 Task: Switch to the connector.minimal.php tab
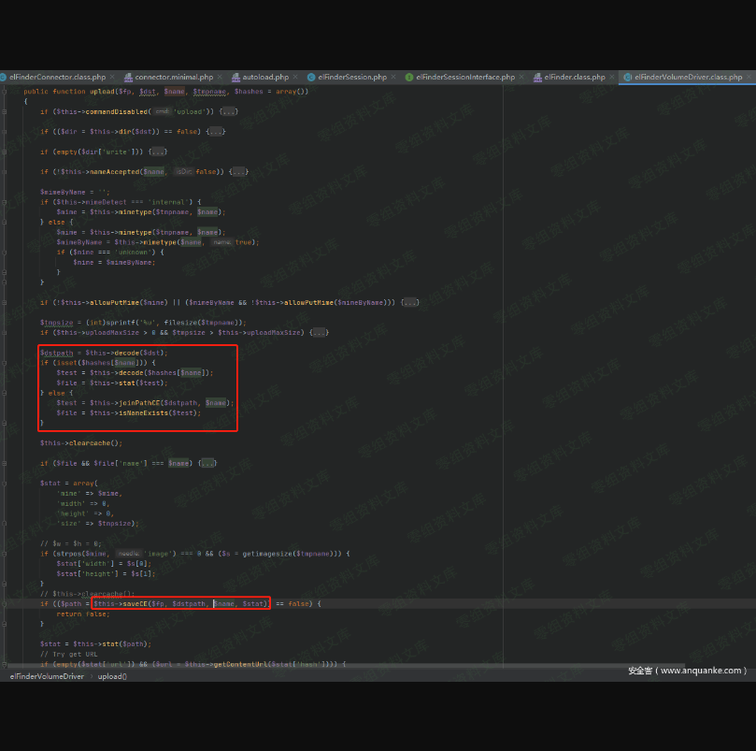(x=174, y=77)
